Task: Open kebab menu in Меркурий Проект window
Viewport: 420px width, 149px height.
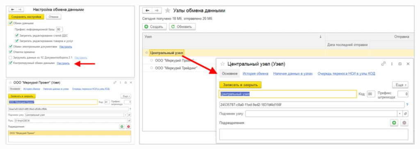Action: tap(120, 83)
